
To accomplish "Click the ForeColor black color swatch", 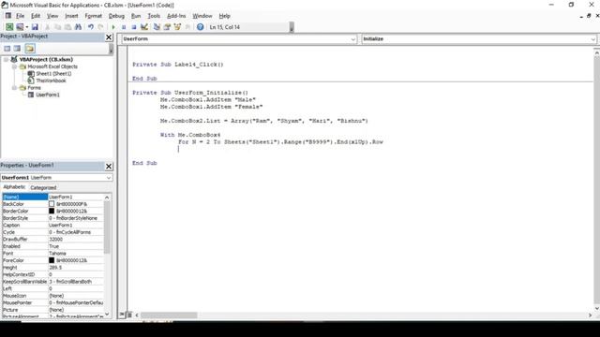I will [x=52, y=260].
